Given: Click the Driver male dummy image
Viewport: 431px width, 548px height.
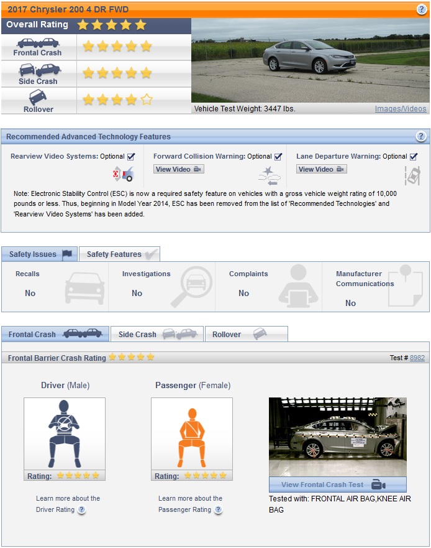Looking at the screenshot, I should point(65,434).
